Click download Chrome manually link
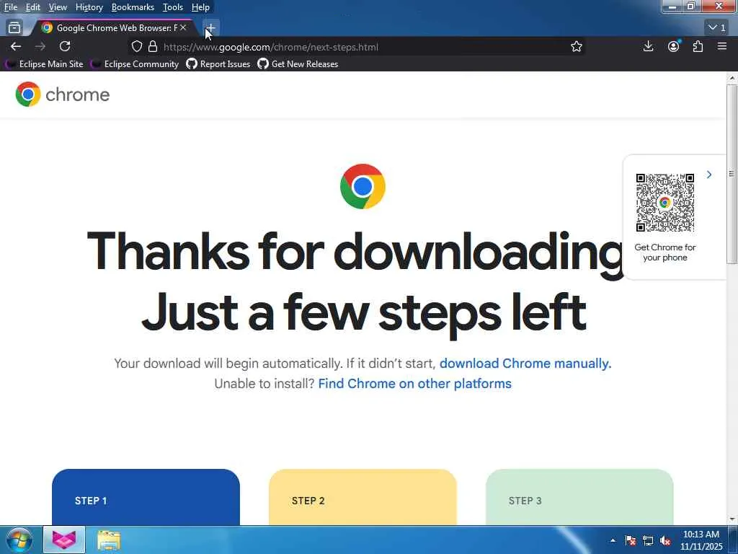Screen dimensions: 738x554 pos(525,364)
